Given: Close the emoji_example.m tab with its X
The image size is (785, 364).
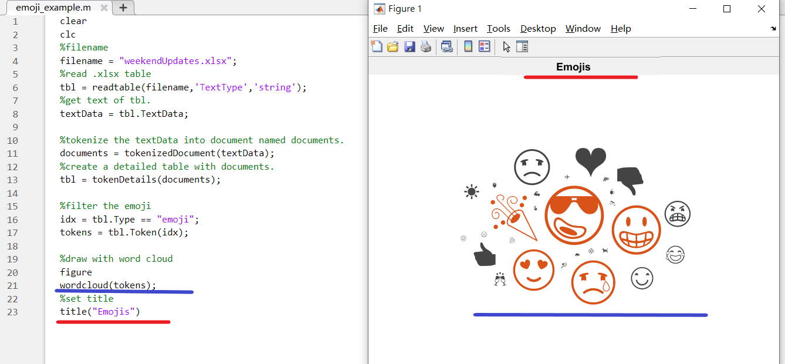Looking at the screenshot, I should point(104,8).
